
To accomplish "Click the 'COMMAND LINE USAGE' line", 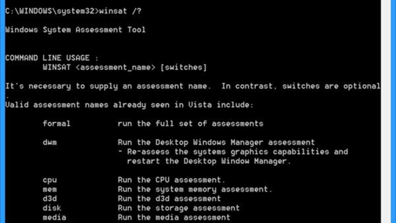I will click(52, 58).
